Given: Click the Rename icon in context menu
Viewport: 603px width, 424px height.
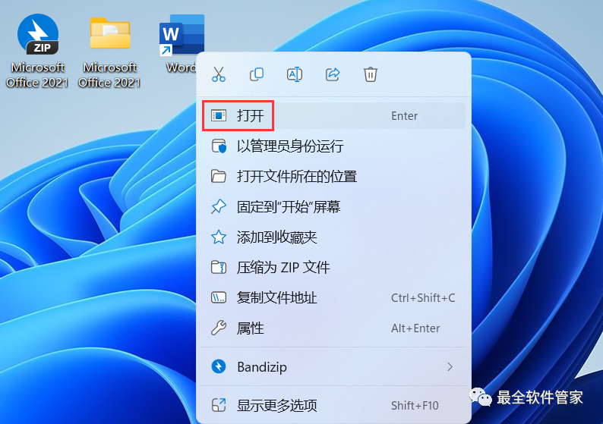Looking at the screenshot, I should point(295,74).
